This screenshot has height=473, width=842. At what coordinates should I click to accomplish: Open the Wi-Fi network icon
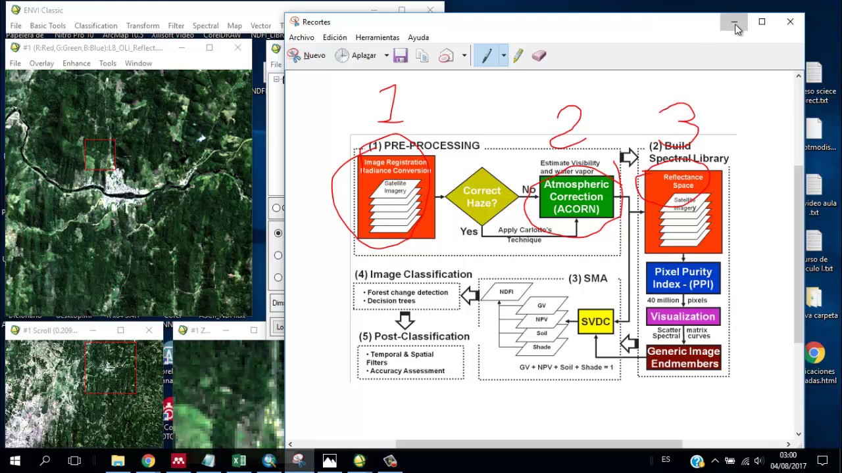tap(745, 461)
